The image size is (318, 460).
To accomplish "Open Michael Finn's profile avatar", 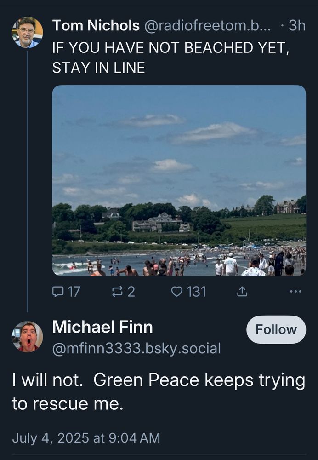I will click(x=27, y=337).
